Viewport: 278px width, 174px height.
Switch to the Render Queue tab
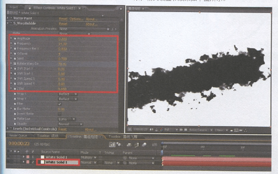point(18,136)
